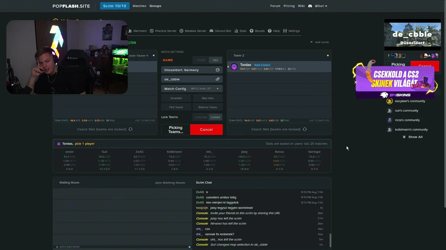This screenshot has width=446, height=250.
Task: Pick player Kolbimann
Action: 175,160
